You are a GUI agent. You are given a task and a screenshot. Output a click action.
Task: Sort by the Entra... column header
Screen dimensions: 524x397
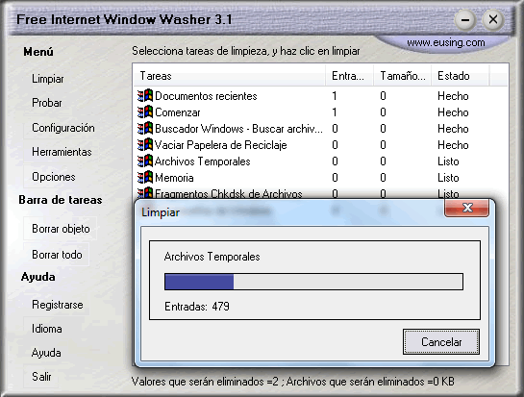point(349,76)
